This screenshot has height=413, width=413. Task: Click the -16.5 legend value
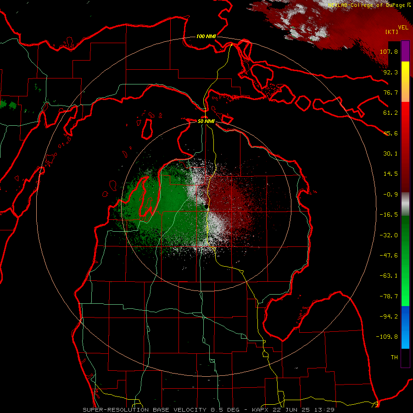coord(389,215)
